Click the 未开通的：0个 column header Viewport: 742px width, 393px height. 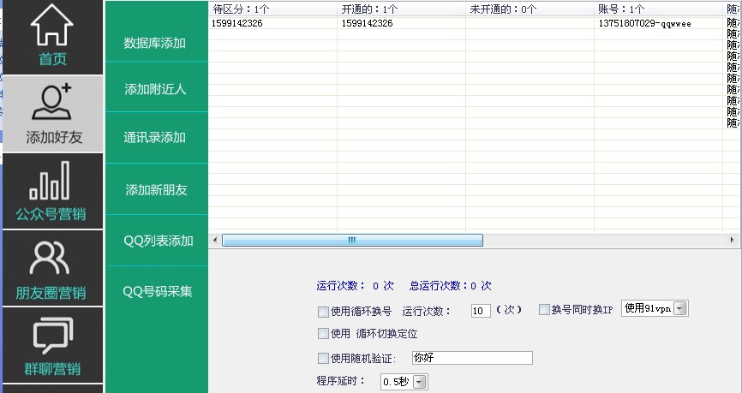[x=530, y=9]
